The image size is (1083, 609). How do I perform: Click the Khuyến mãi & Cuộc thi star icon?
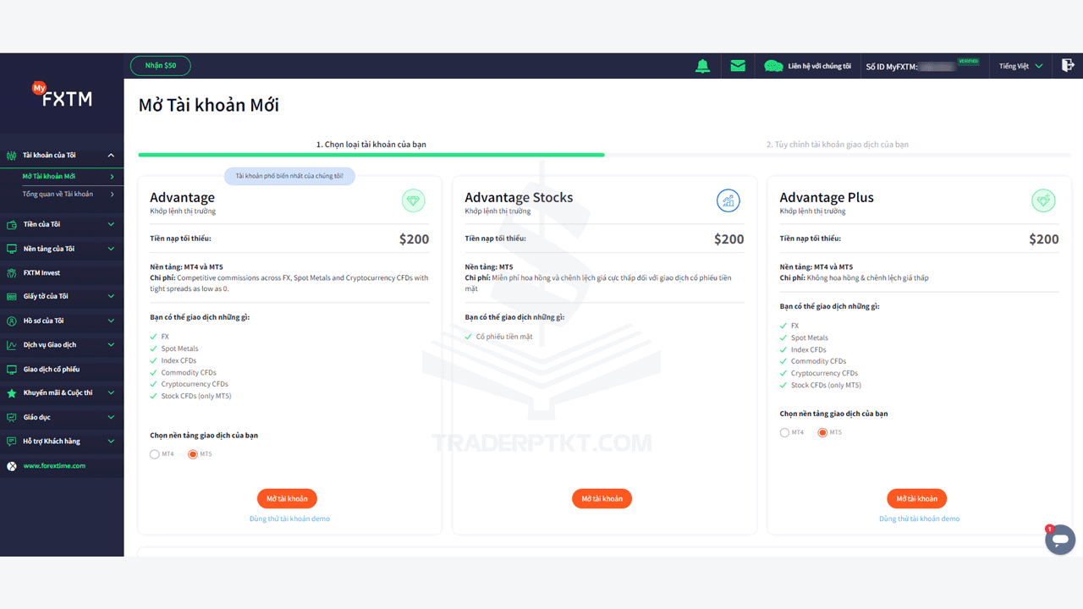coord(12,393)
